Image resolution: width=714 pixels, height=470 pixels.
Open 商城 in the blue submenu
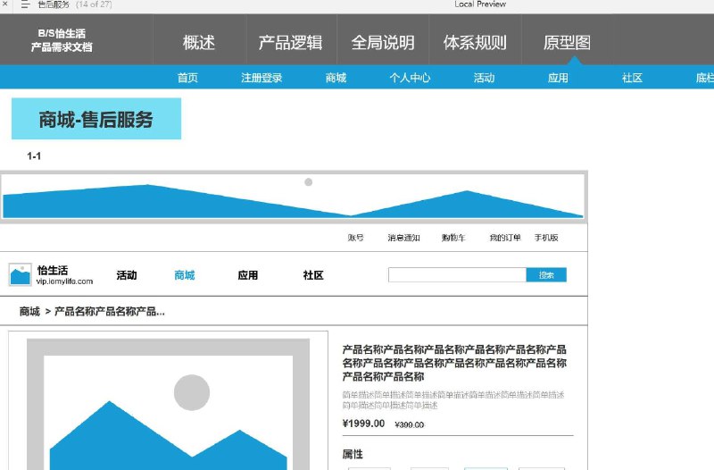336,78
